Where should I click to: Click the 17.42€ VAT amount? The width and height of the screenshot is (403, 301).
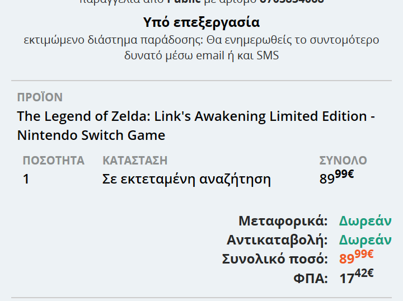pyautogui.click(x=356, y=277)
